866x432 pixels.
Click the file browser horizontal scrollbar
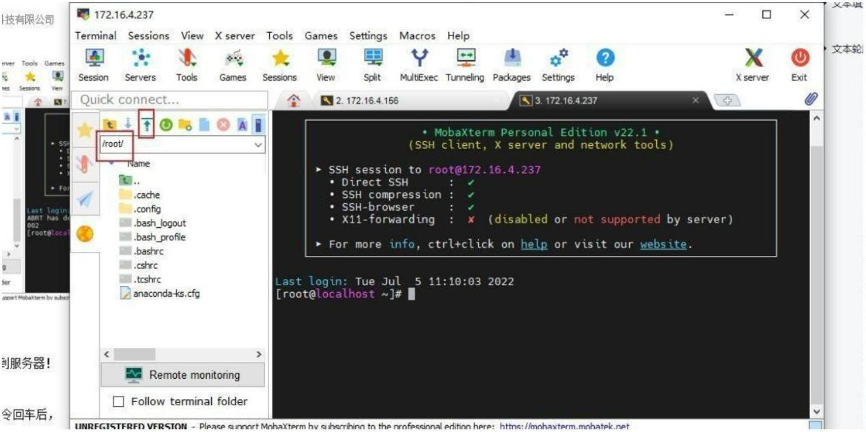183,355
